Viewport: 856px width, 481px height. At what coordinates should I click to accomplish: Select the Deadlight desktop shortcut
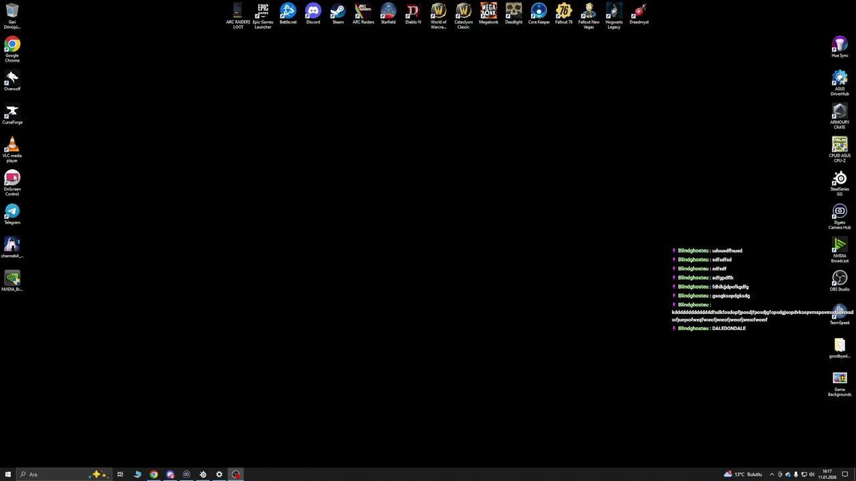pyautogui.click(x=514, y=14)
